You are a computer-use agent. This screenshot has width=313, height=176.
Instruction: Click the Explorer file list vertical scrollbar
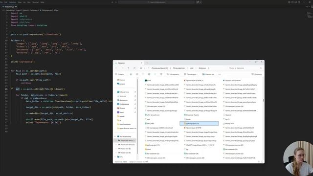[263, 100]
